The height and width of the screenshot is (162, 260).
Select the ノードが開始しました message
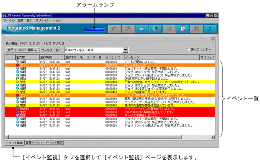pos(140,62)
